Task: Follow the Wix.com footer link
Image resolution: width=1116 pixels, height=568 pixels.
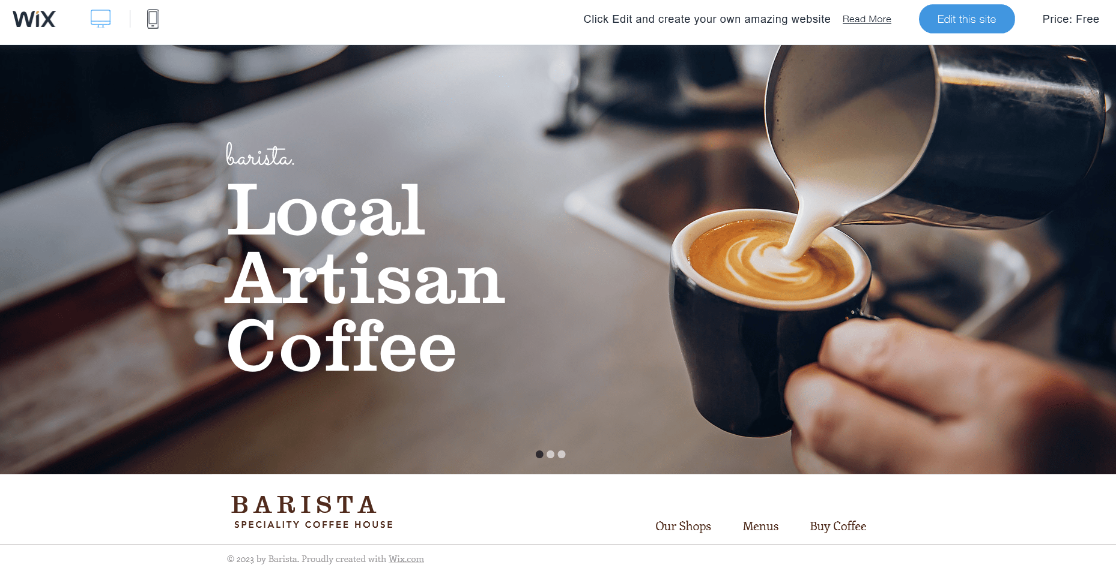Action: point(406,559)
